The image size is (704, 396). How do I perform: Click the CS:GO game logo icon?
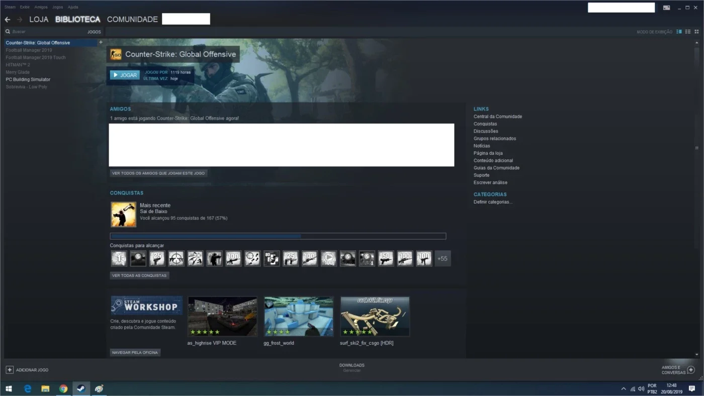pyautogui.click(x=116, y=54)
